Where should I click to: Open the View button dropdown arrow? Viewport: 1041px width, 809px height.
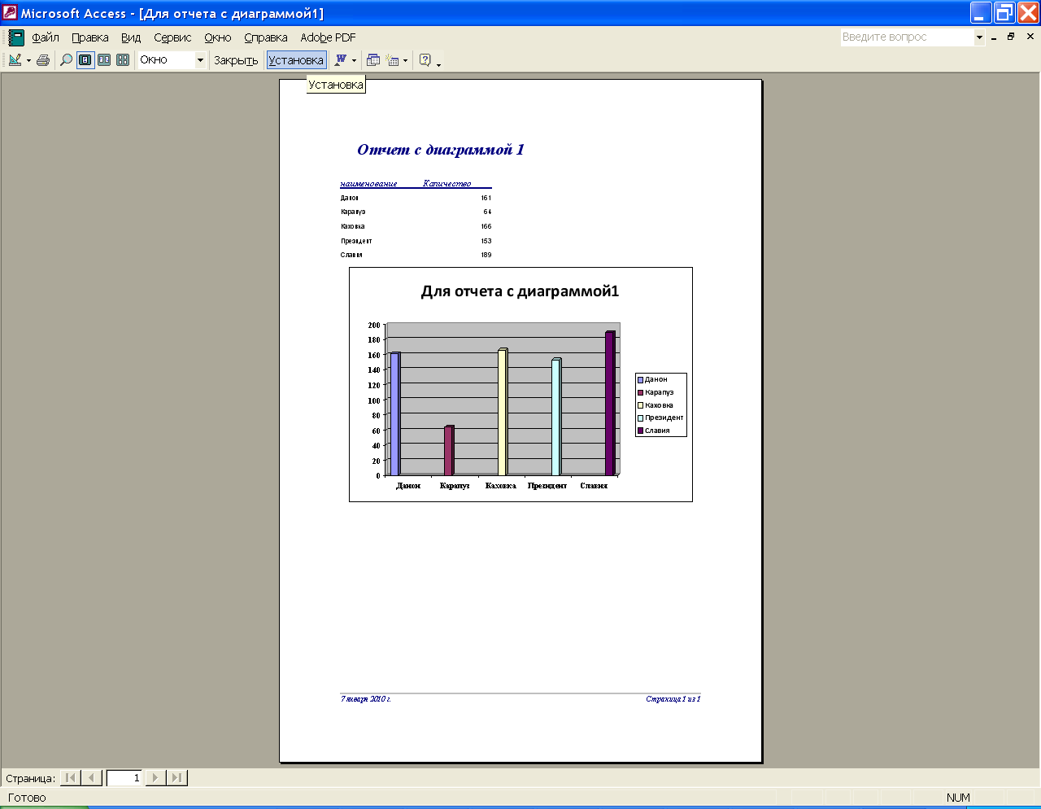tap(28, 60)
